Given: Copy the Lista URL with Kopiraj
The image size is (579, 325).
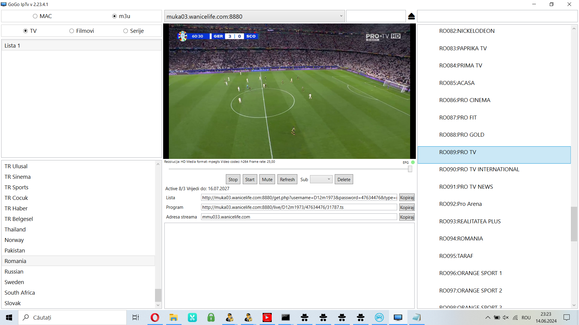Looking at the screenshot, I should tap(407, 198).
